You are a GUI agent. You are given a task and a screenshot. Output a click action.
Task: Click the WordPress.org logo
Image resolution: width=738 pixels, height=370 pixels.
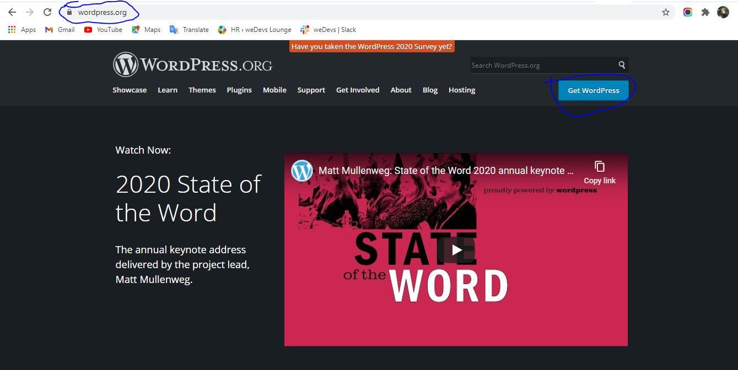(x=193, y=65)
